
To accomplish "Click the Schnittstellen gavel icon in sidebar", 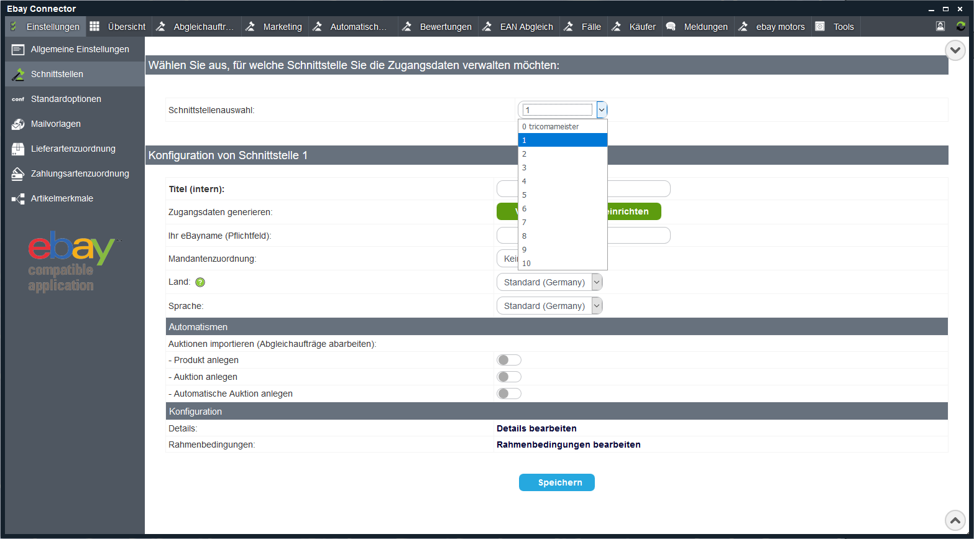I will coord(18,75).
